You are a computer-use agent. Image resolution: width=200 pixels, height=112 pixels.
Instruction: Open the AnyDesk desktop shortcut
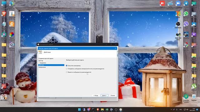point(162,3)
